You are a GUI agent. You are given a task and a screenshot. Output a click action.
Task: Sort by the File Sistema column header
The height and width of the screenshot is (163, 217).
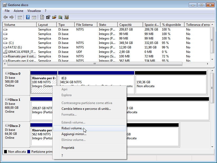[84, 25]
